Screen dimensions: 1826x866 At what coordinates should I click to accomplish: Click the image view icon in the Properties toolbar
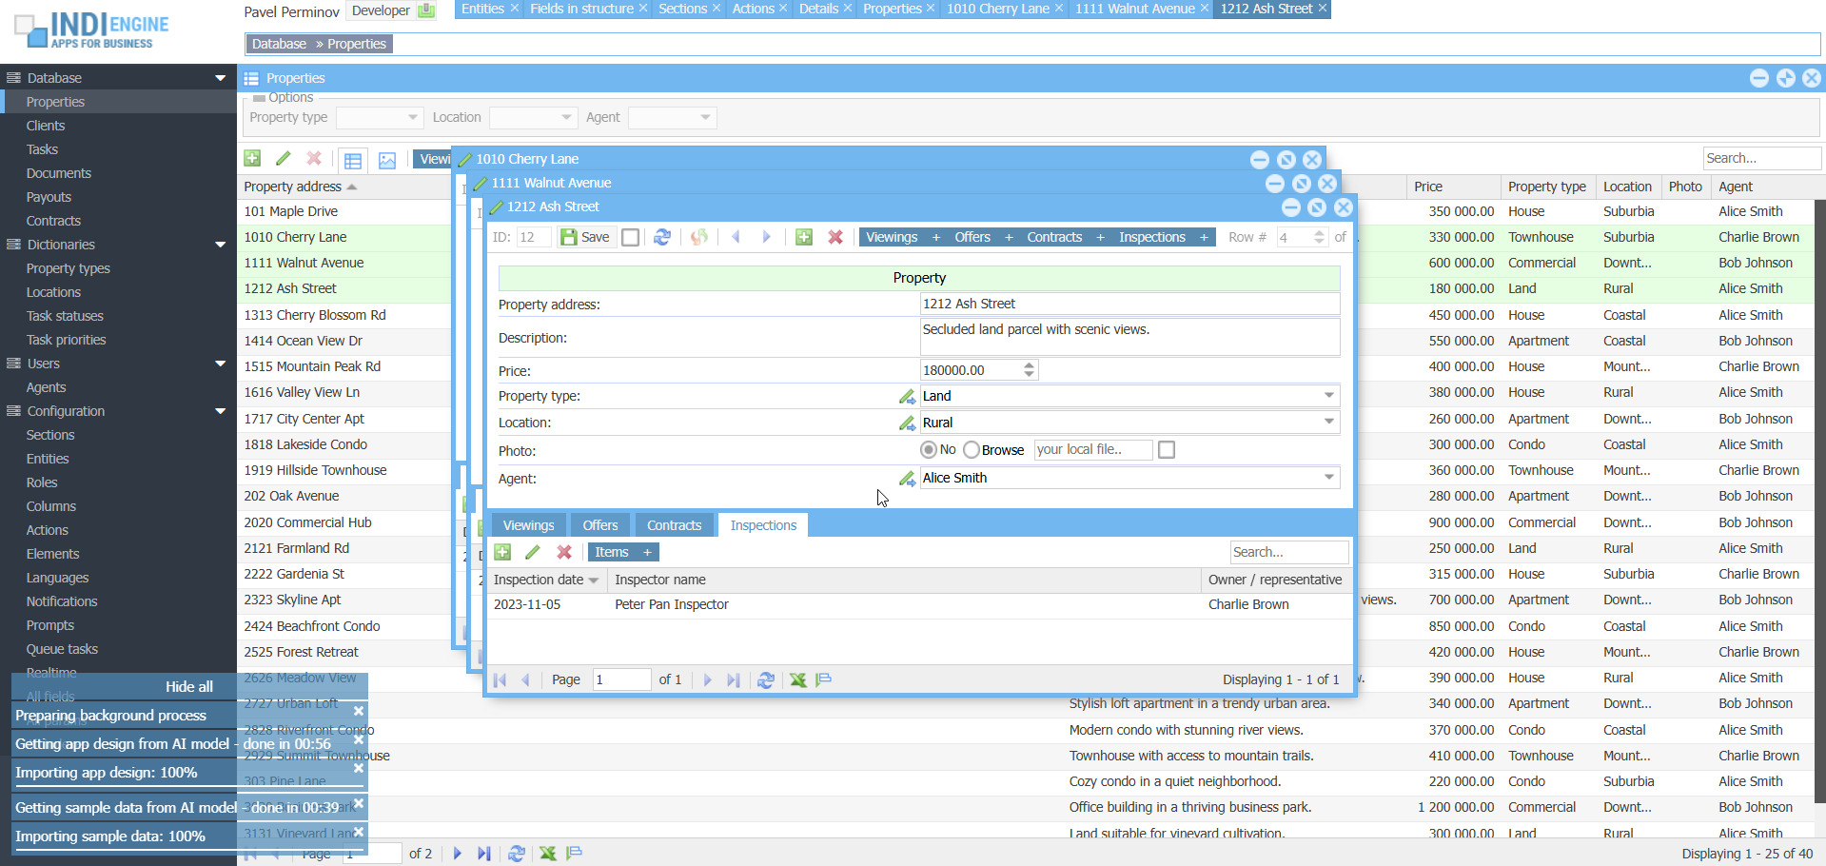coord(387,160)
